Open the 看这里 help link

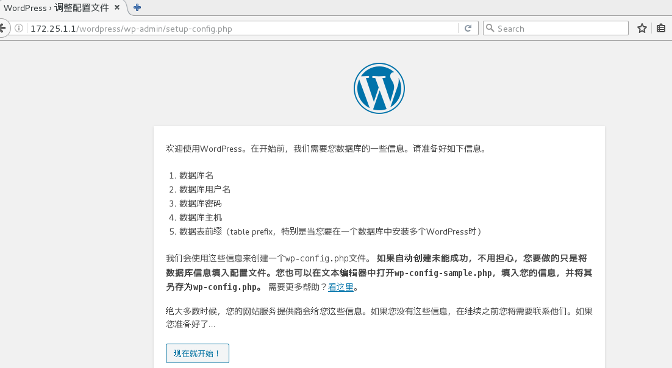[x=341, y=287]
